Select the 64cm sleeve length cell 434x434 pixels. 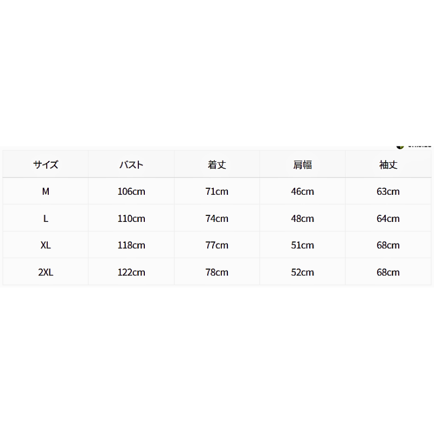point(388,219)
